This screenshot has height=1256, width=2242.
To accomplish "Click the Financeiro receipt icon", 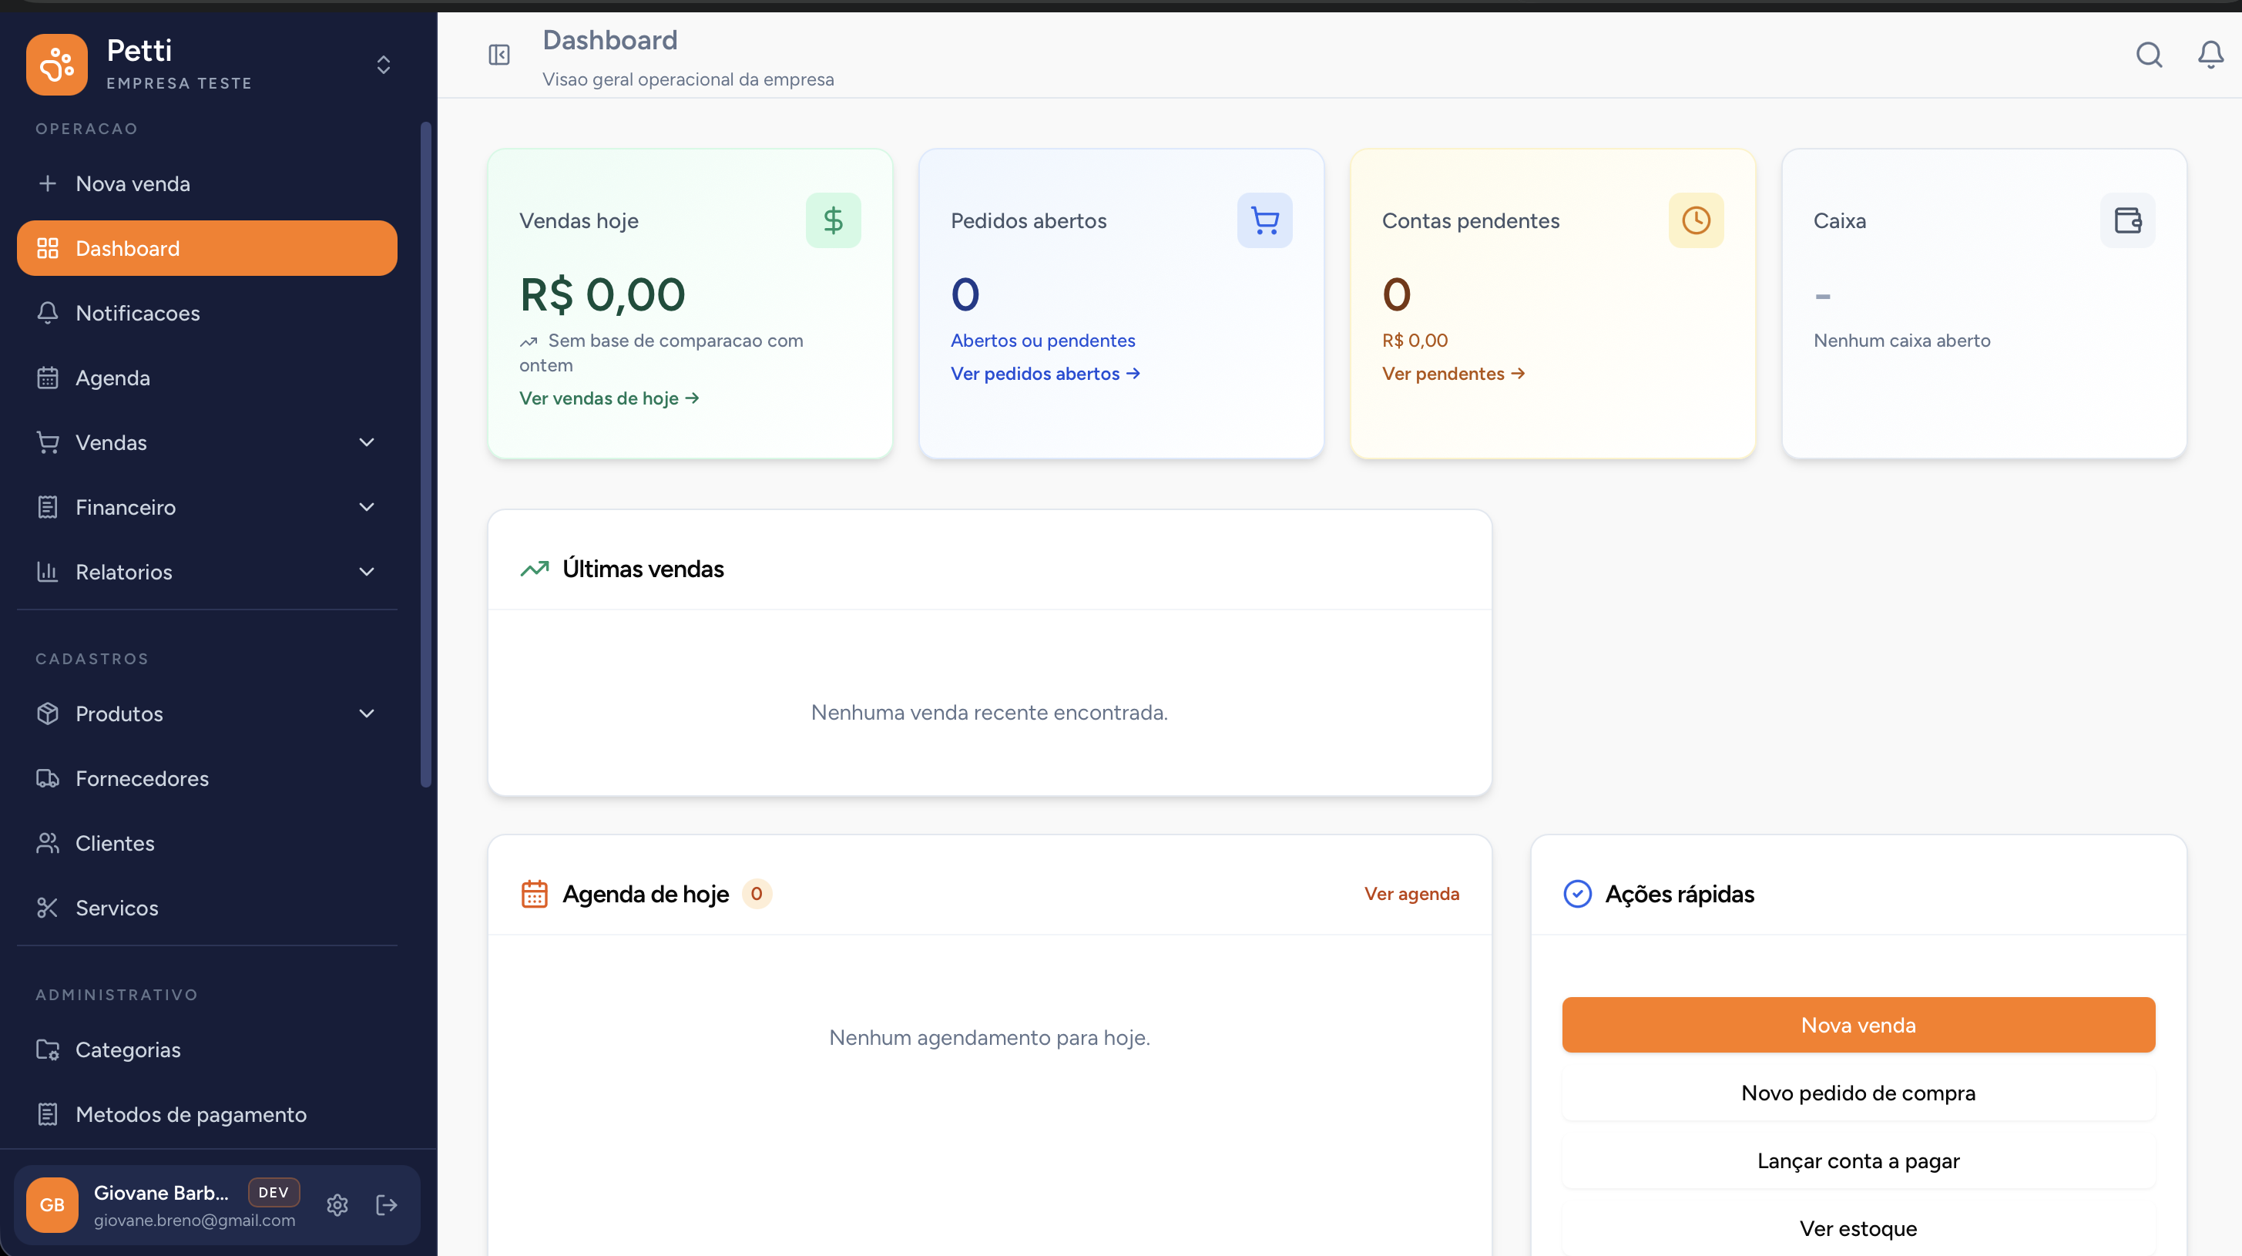I will tap(48, 508).
